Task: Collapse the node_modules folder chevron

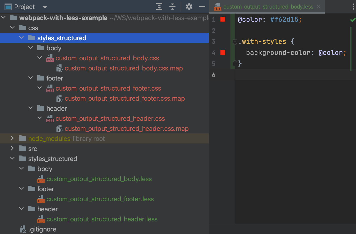Action: (12, 138)
